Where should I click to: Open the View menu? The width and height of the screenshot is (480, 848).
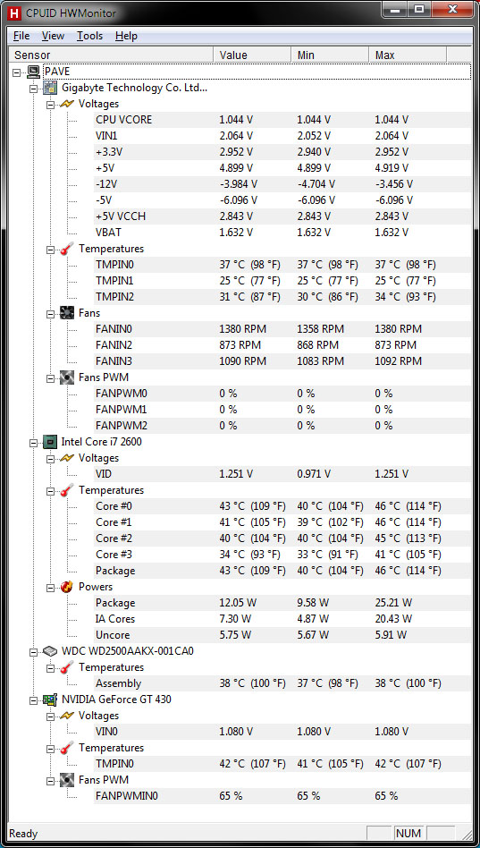(53, 36)
